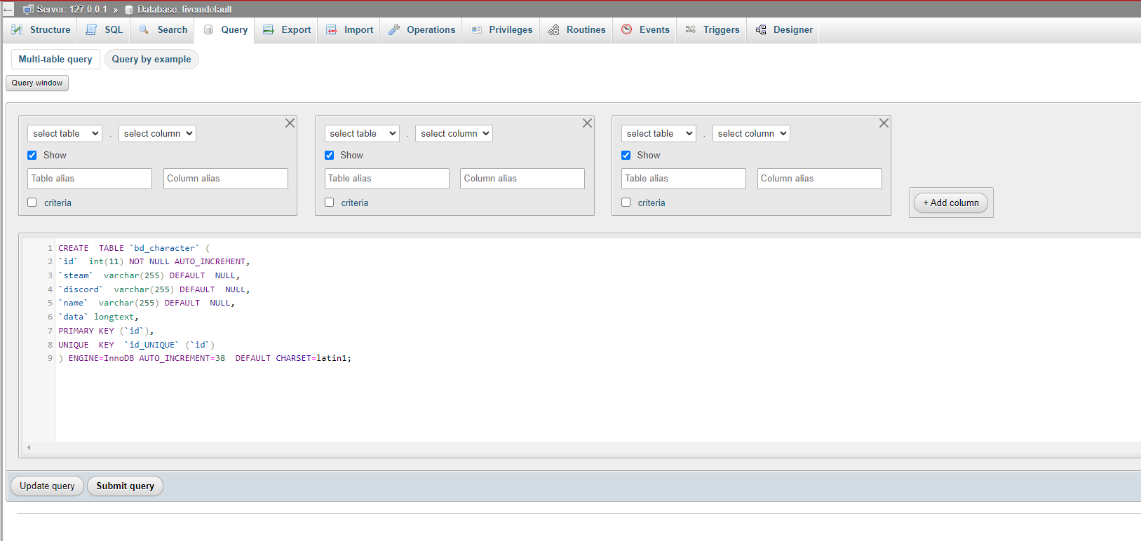Click the CREATE TABLE line in editor
Image resolution: width=1141 pixels, height=541 pixels.
134,248
